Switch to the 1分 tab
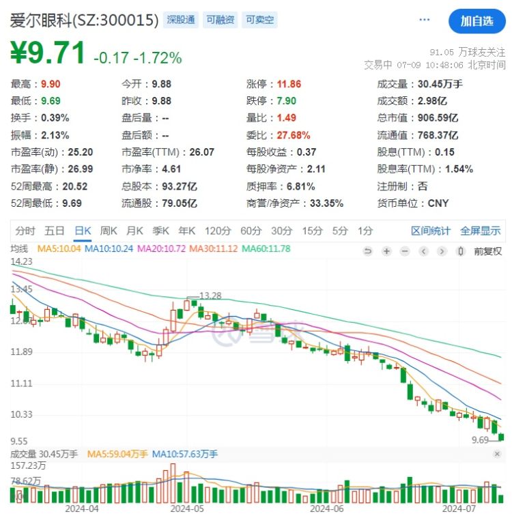Viewport: 512px width, 518px height. coord(365,231)
